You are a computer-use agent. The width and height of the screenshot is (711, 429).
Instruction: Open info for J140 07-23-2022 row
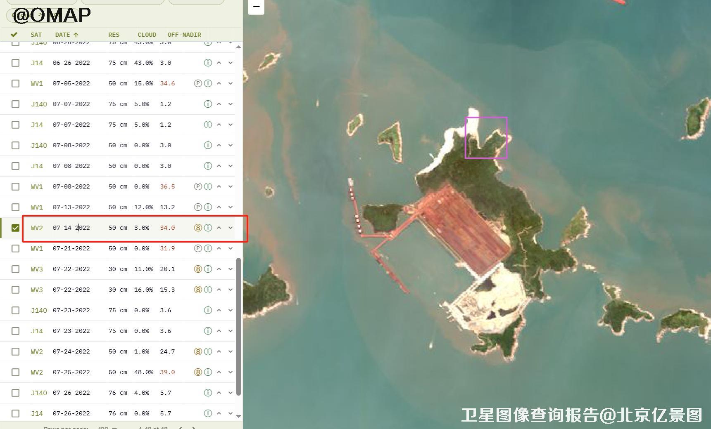[x=208, y=310]
